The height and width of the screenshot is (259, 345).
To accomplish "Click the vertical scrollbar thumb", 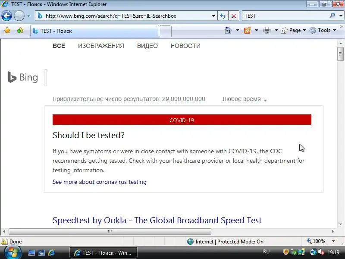I will click(340, 54).
